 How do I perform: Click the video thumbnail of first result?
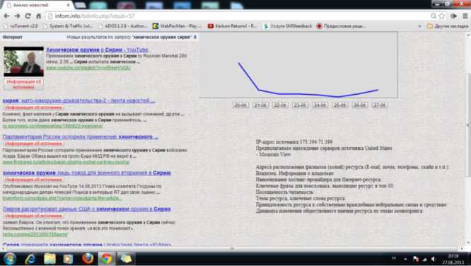point(24,62)
